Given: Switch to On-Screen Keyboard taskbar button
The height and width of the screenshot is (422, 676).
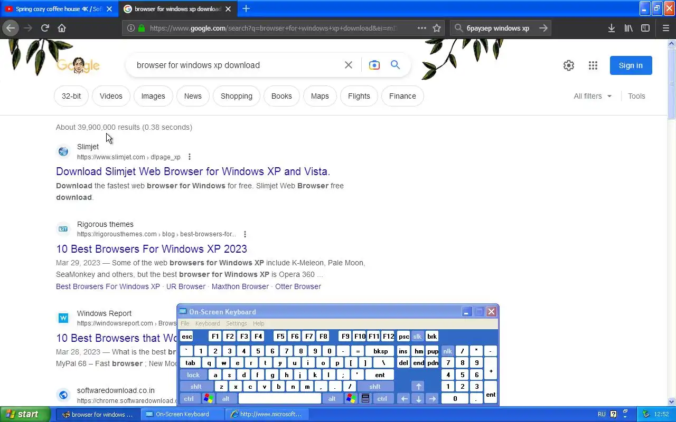Looking at the screenshot, I should [x=182, y=414].
